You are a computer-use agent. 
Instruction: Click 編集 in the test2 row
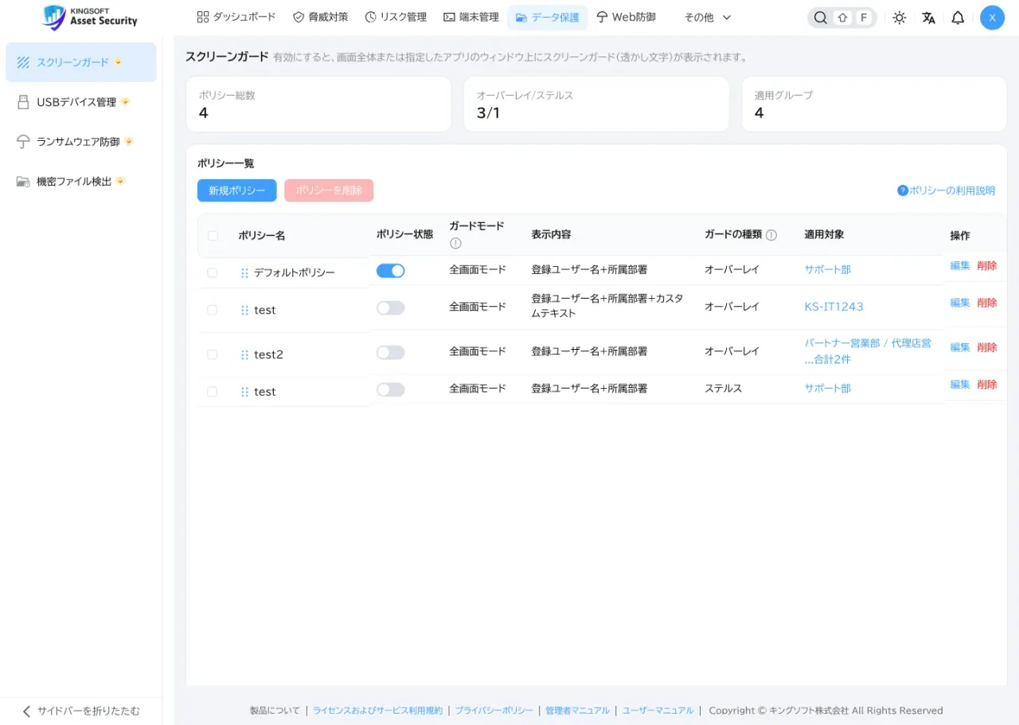coord(960,347)
